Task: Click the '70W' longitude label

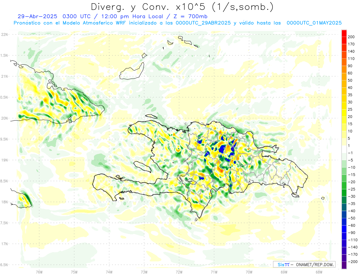Action: tap(249, 272)
